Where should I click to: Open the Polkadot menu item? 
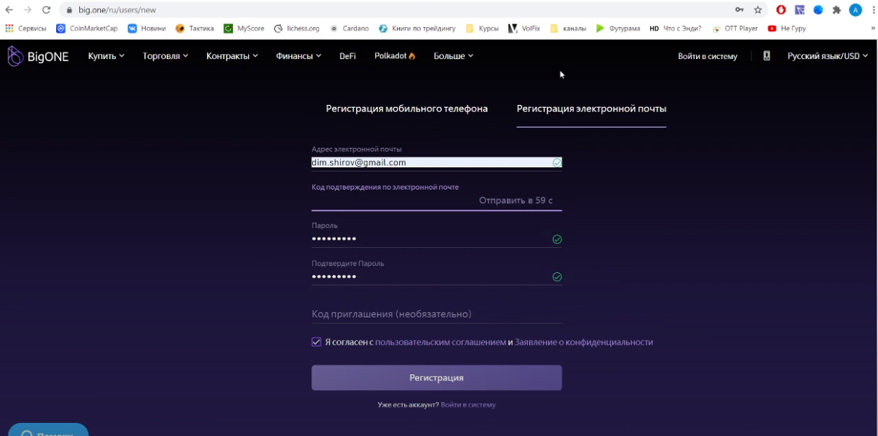(x=395, y=56)
